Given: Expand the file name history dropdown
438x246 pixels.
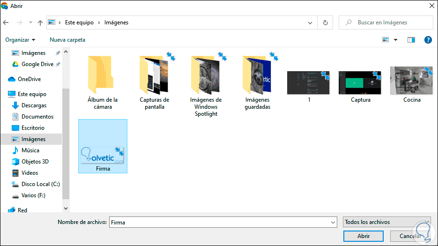Looking at the screenshot, I should [333, 222].
